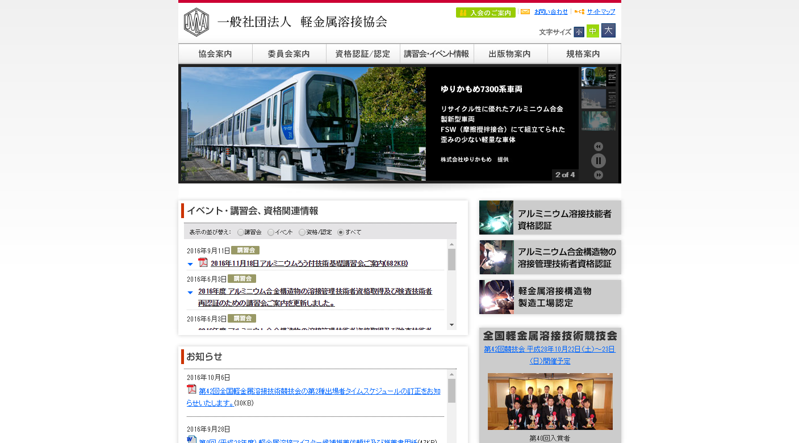Image resolution: width=799 pixels, height=443 pixels.
Task: Select the 講習会 sort radio button
Action: click(x=240, y=232)
